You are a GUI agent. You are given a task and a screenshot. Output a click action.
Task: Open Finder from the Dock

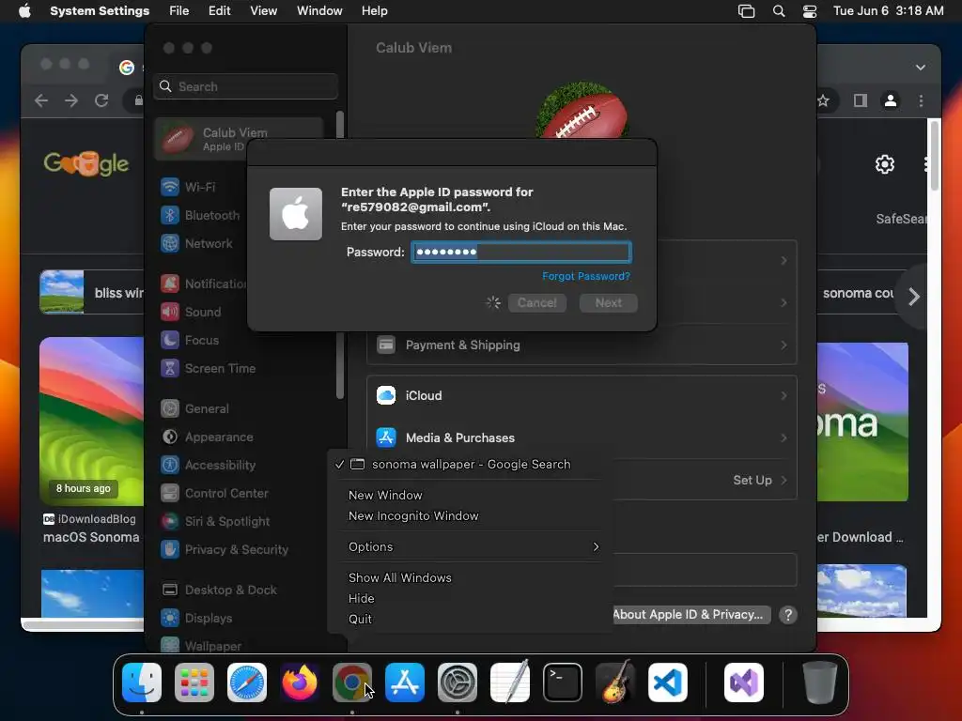pos(142,683)
